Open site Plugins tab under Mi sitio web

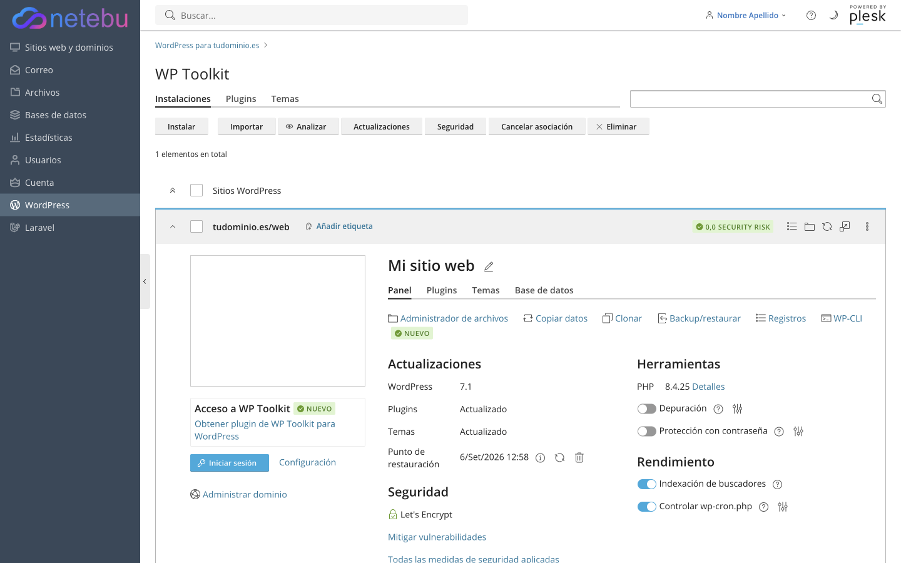[442, 290]
